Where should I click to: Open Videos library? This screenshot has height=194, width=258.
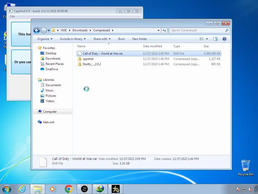tap(50, 101)
